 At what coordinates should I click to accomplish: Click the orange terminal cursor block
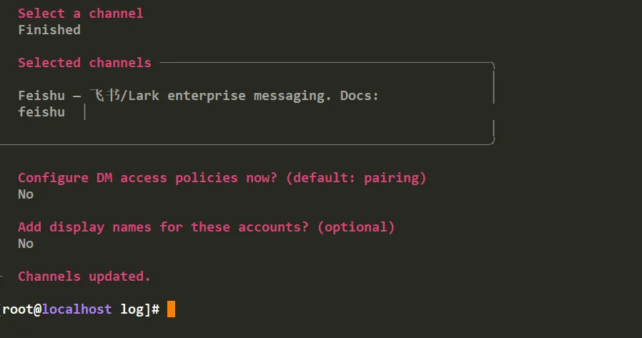pyautogui.click(x=171, y=309)
